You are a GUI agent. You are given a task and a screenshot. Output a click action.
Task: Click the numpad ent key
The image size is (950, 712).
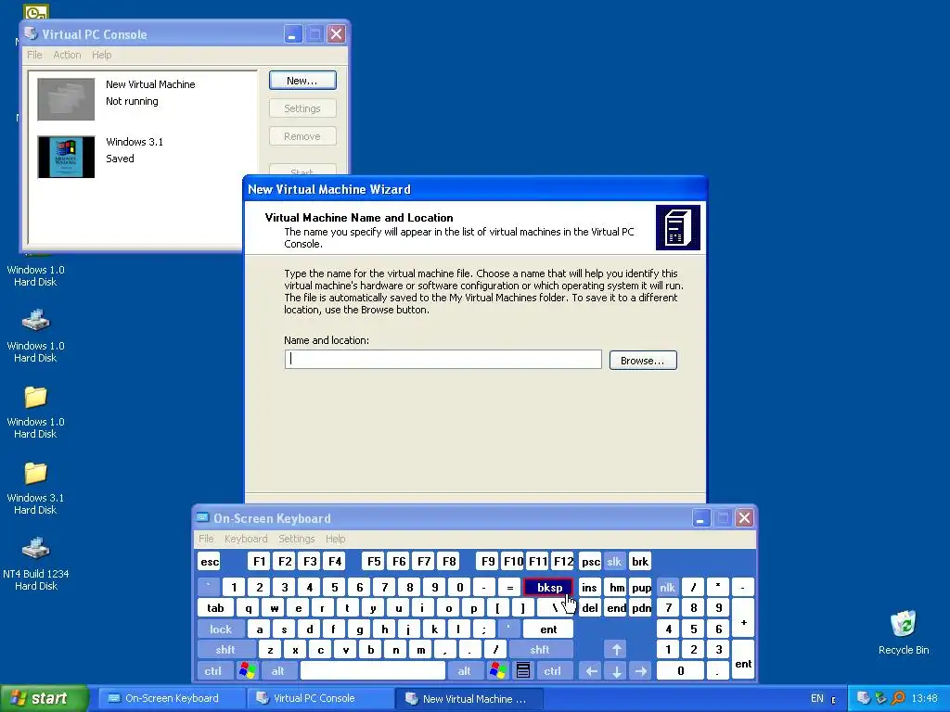coord(743,660)
